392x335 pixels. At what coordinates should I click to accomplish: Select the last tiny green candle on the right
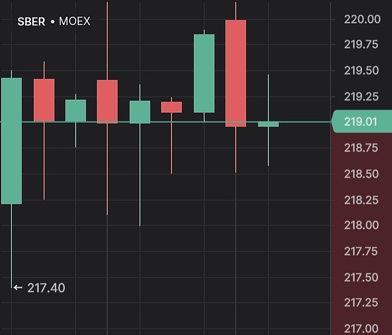tap(268, 125)
